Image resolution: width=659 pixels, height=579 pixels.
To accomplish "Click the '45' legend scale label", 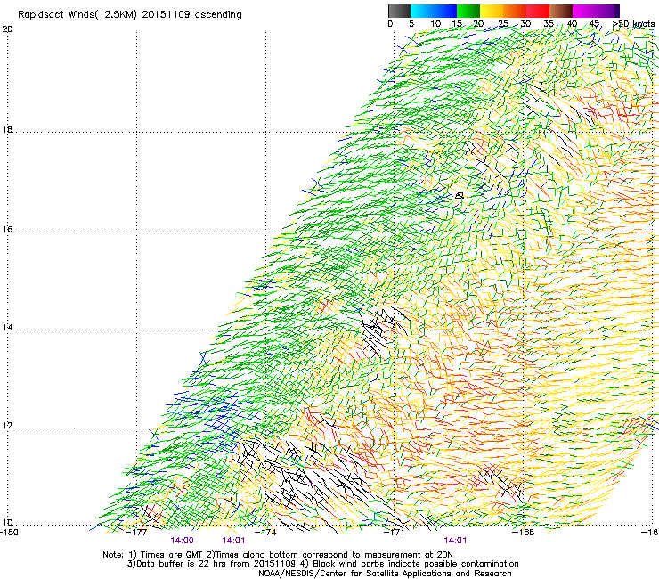I will pyautogui.click(x=594, y=24).
